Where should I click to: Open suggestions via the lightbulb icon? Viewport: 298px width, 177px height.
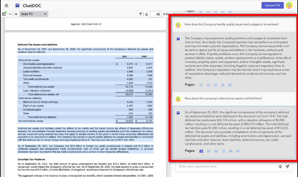[280, 167]
